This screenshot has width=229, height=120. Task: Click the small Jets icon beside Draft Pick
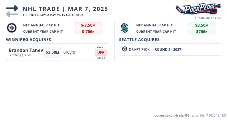coord(125,49)
